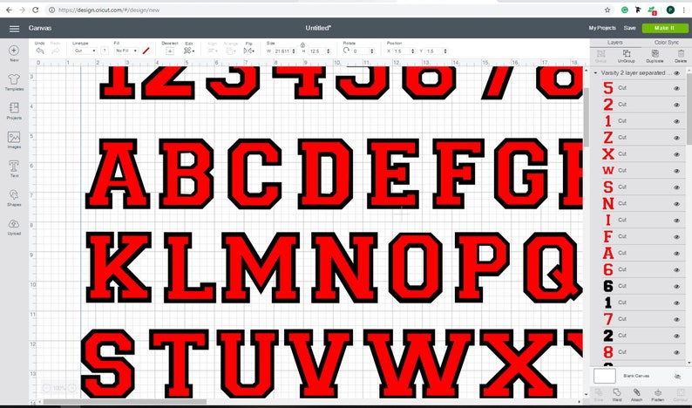The image size is (692, 408).
Task: Toggle visibility of W layer
Action: (x=676, y=172)
